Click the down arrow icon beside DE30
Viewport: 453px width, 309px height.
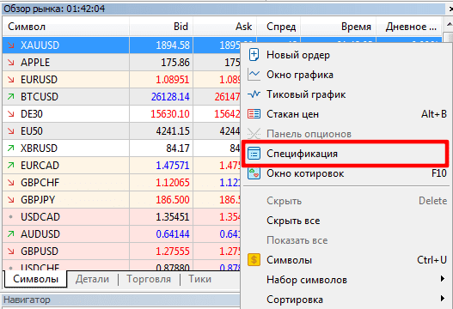pos(11,113)
